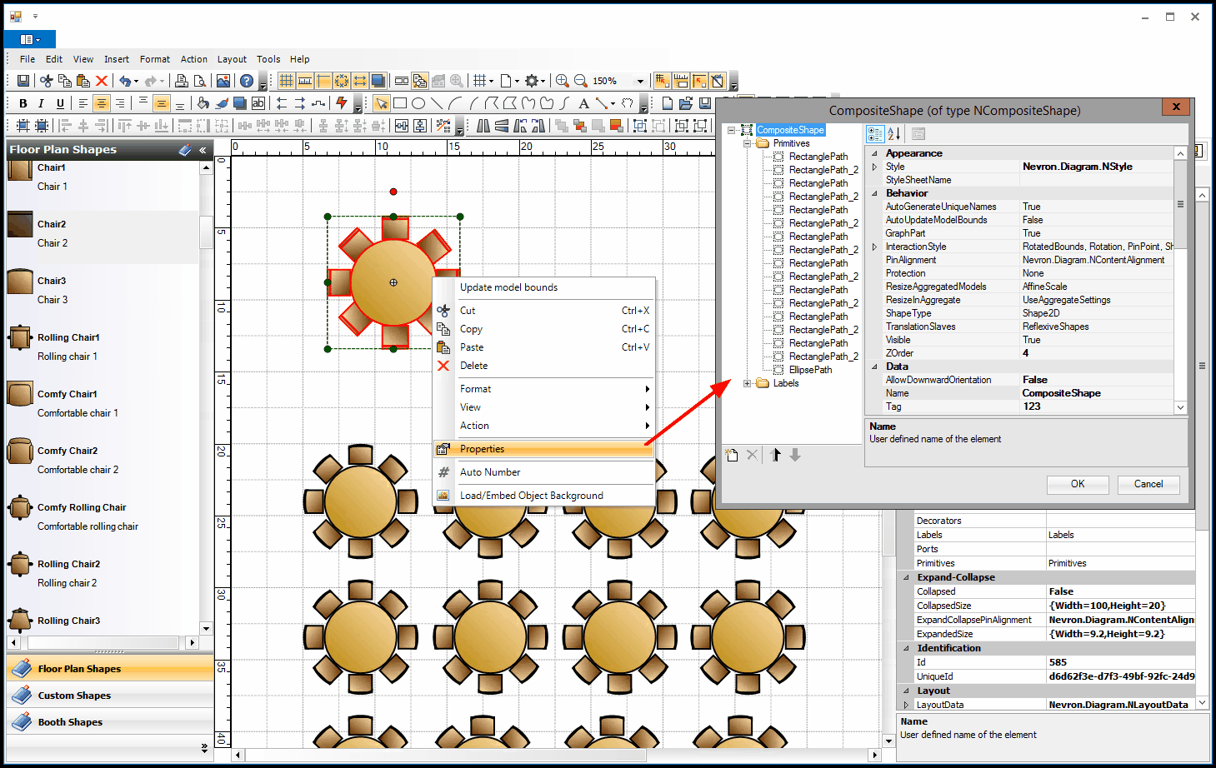Collapse the Behavior property category

[874, 193]
